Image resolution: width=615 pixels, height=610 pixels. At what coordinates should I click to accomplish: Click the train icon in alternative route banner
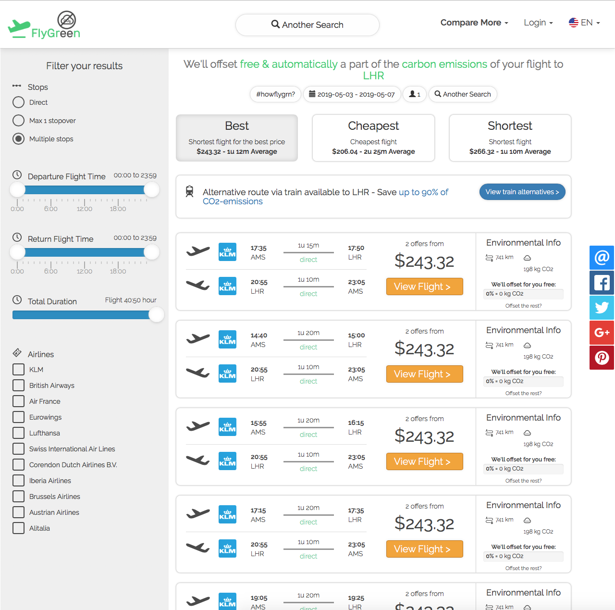(190, 191)
